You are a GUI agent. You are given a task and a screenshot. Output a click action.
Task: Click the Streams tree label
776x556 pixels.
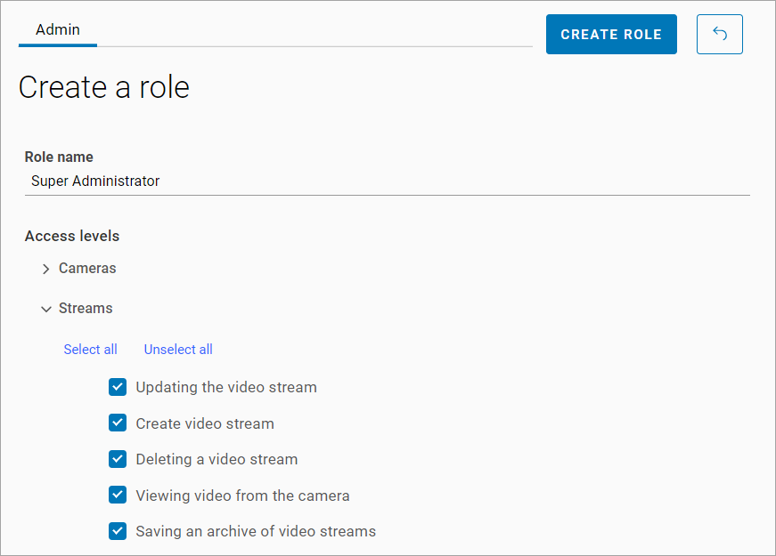[86, 309]
